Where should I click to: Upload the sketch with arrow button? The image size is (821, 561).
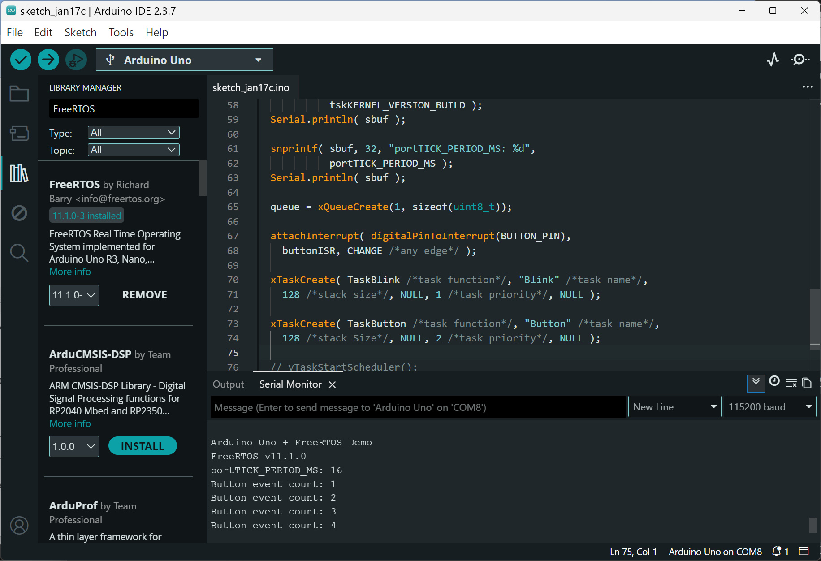click(x=48, y=60)
